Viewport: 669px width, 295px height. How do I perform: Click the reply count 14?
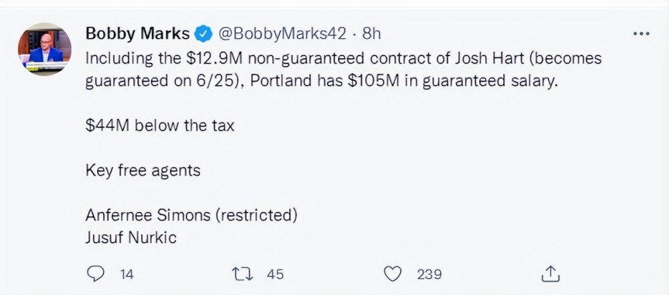[x=126, y=274]
